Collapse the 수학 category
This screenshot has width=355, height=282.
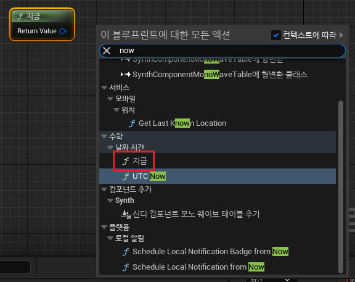click(104, 136)
